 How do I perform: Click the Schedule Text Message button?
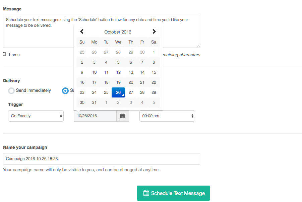(x=173, y=193)
